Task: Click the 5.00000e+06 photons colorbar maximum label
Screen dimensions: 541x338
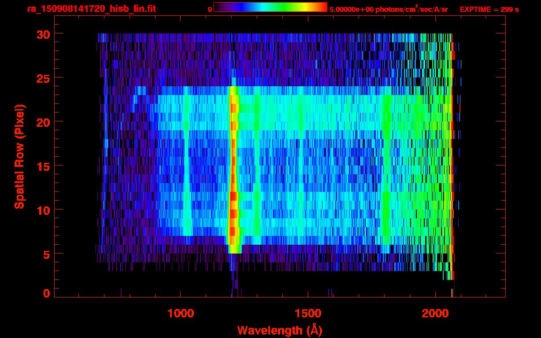Action: pyautogui.click(x=388, y=9)
